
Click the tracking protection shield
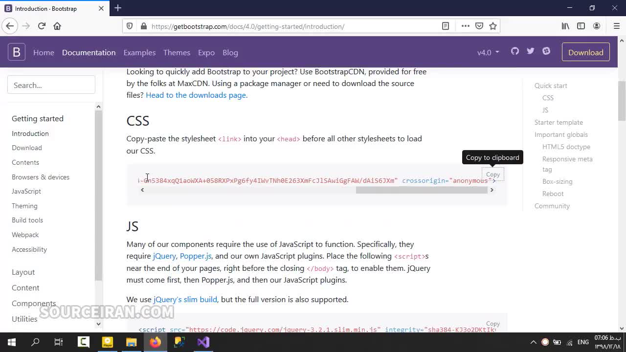click(128, 26)
